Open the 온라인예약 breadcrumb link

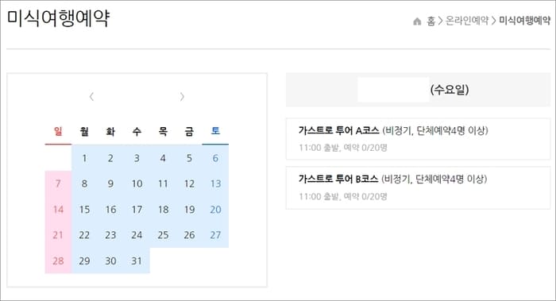467,21
